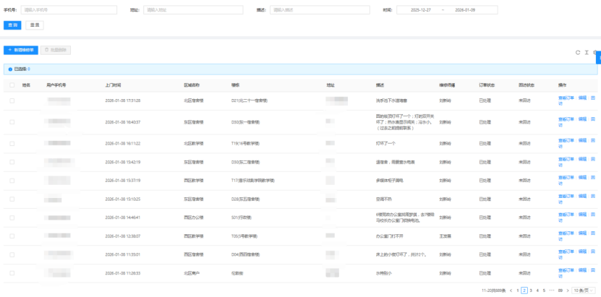Go to the previous page using left arrow
The height and width of the screenshot is (297, 601).
(511, 290)
